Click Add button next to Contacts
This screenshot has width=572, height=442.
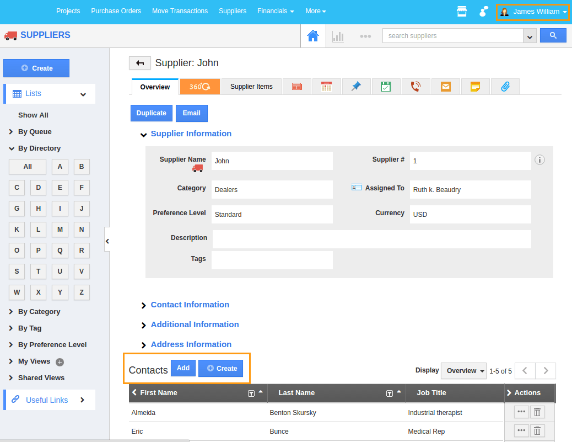183,368
